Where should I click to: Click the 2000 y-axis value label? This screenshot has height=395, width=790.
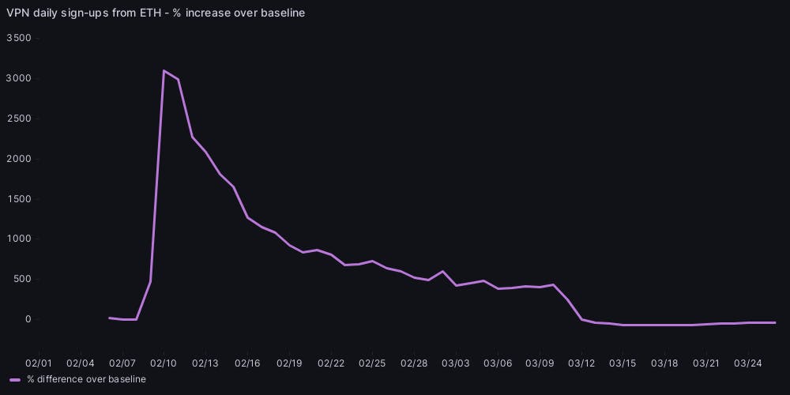18,159
